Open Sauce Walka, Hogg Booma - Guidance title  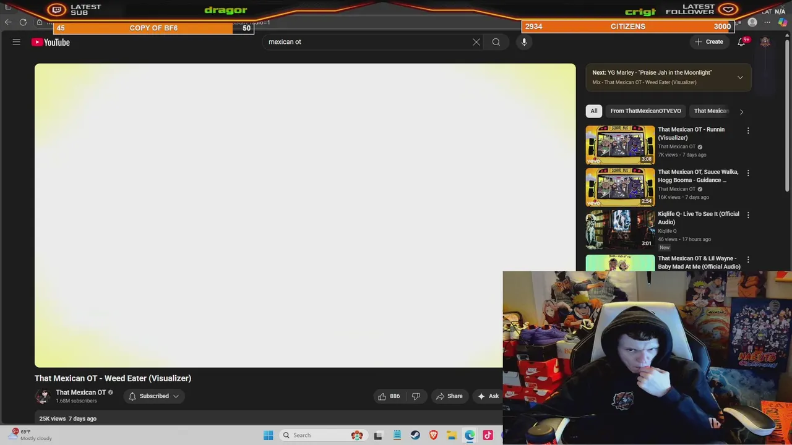698,176
